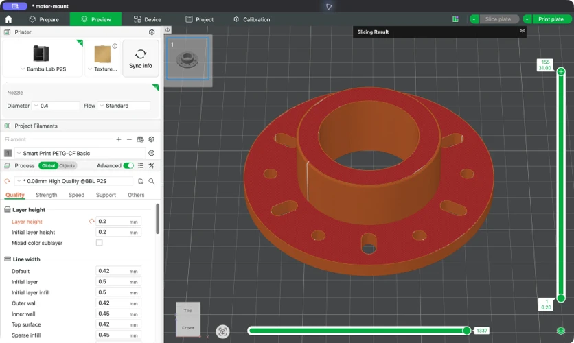Collapse the sidebar with the arrows icon
Viewport: 574px width, 343px height.
pyautogui.click(x=168, y=30)
